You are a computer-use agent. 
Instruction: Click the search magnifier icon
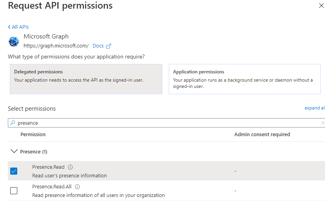[x=13, y=123]
